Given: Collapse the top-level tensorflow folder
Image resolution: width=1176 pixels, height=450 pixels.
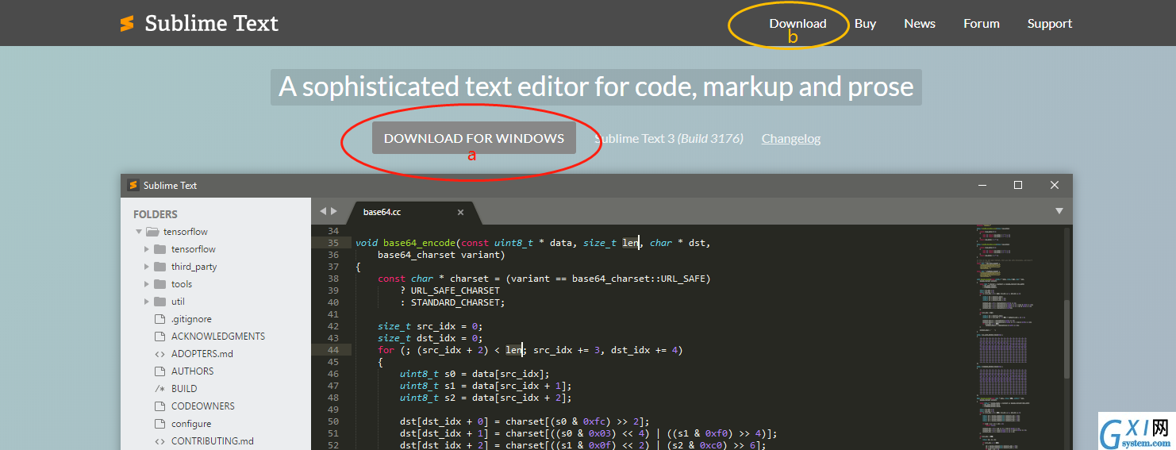Looking at the screenshot, I should [x=139, y=232].
